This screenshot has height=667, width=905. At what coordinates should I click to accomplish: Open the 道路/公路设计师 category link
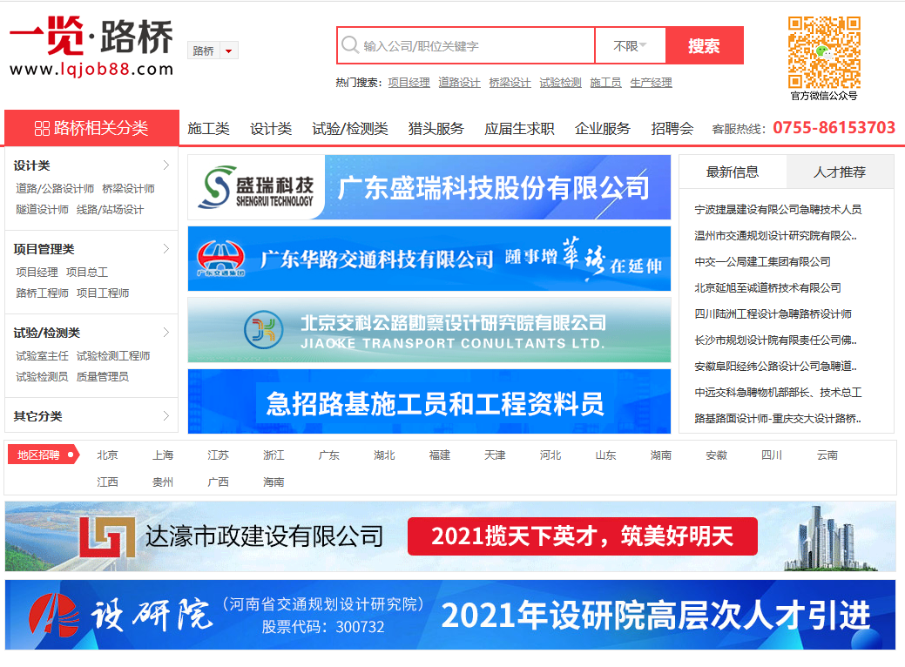(x=55, y=189)
